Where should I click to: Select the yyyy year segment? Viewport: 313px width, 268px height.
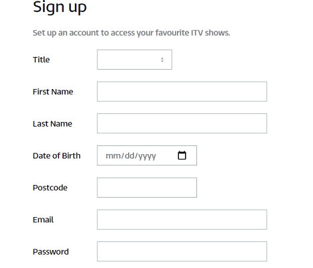pyautogui.click(x=147, y=156)
